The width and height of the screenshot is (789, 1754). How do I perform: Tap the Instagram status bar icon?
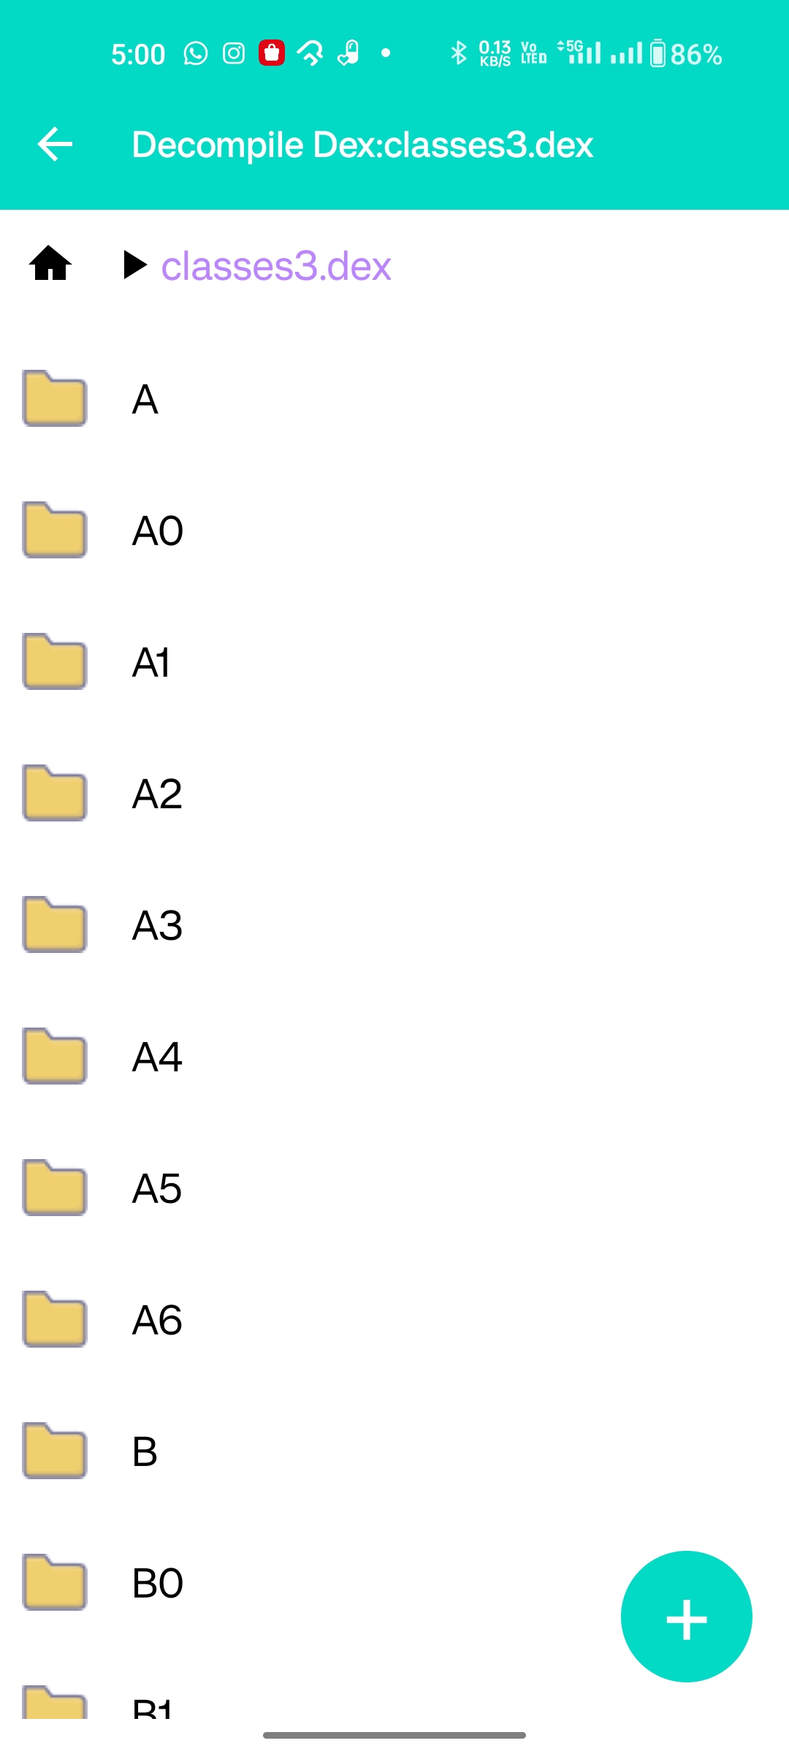pyautogui.click(x=234, y=53)
